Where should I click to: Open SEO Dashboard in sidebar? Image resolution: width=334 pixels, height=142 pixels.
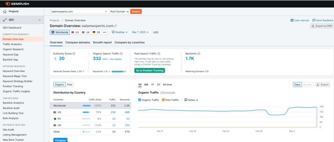coord(12,28)
